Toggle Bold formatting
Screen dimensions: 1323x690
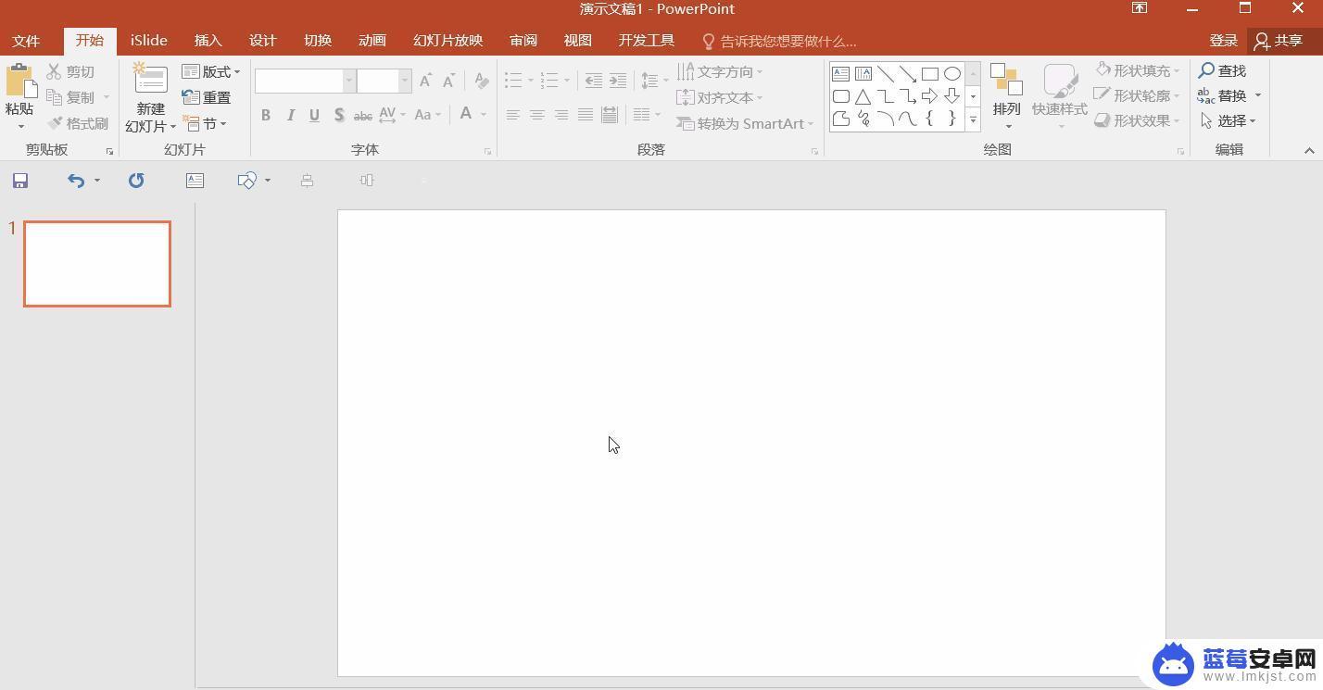(266, 115)
